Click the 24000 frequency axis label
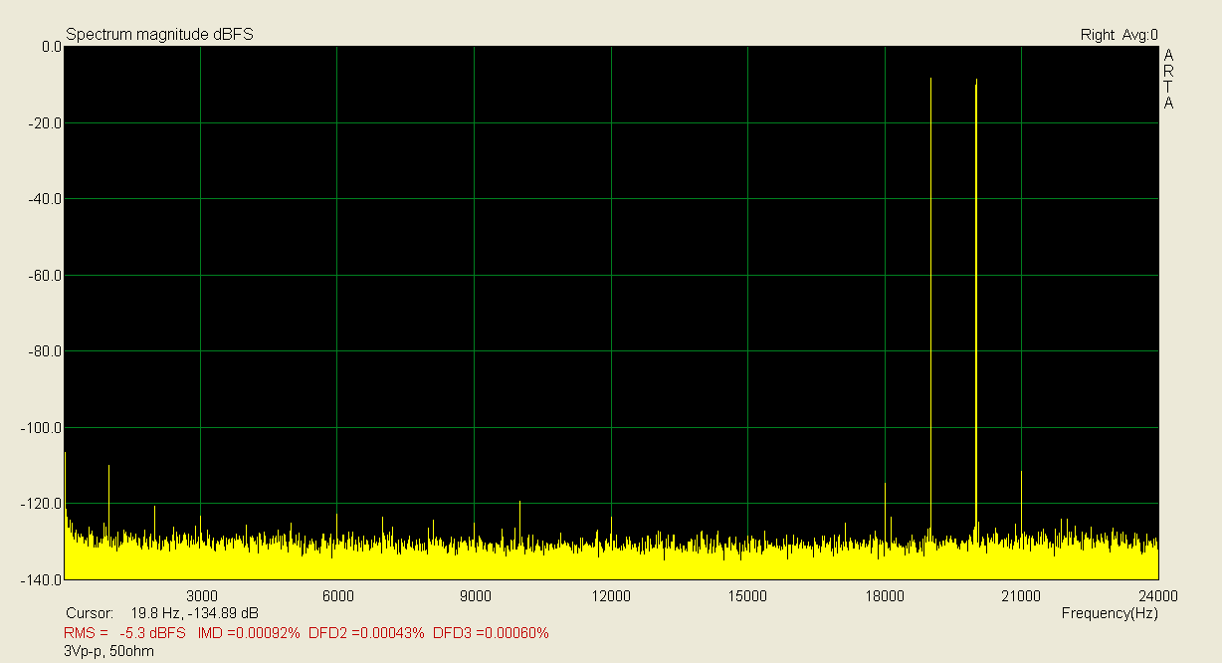This screenshot has height=663, width=1222. tap(1157, 595)
